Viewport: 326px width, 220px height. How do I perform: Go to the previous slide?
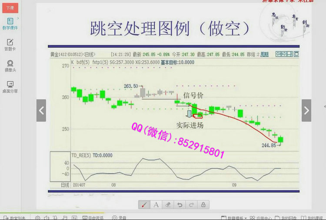41,110
